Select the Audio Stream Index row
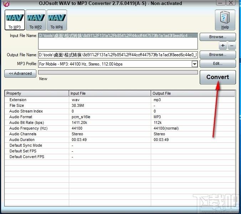The image size is (241, 214). (x=120, y=111)
